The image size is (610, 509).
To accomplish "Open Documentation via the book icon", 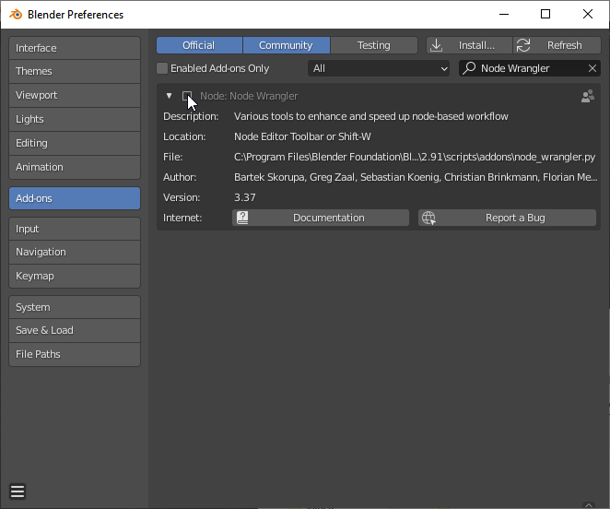I will [x=242, y=218].
